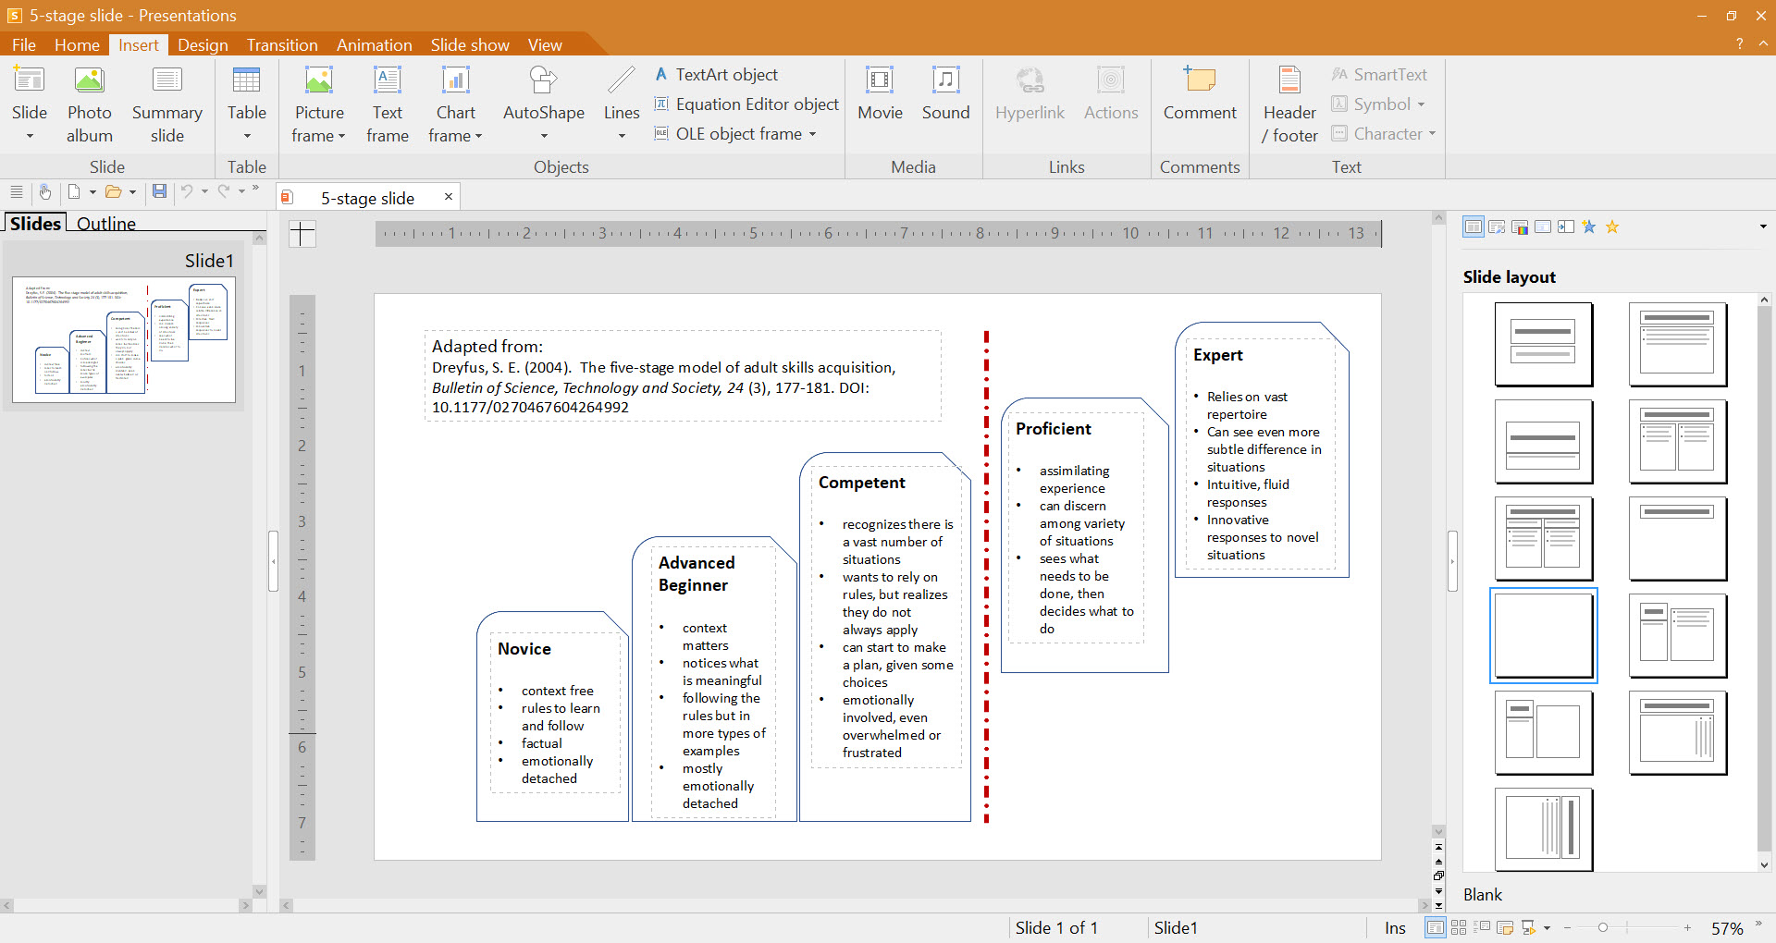This screenshot has width=1776, height=943.
Task: Open Header / footer settings
Action: pos(1289,105)
